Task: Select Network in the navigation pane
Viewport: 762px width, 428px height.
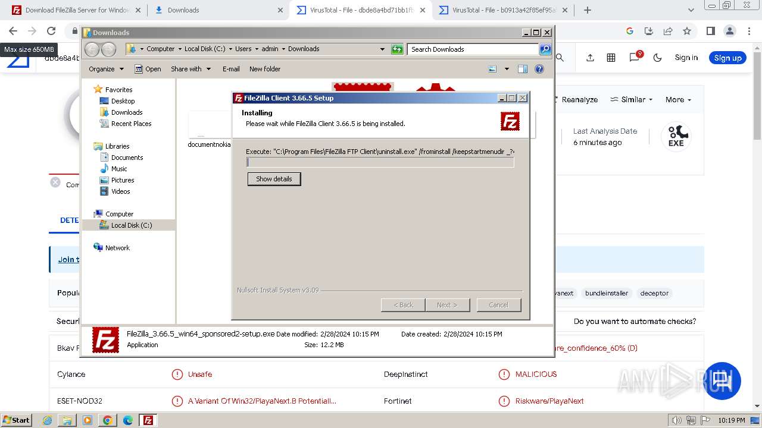Action: (x=111, y=248)
